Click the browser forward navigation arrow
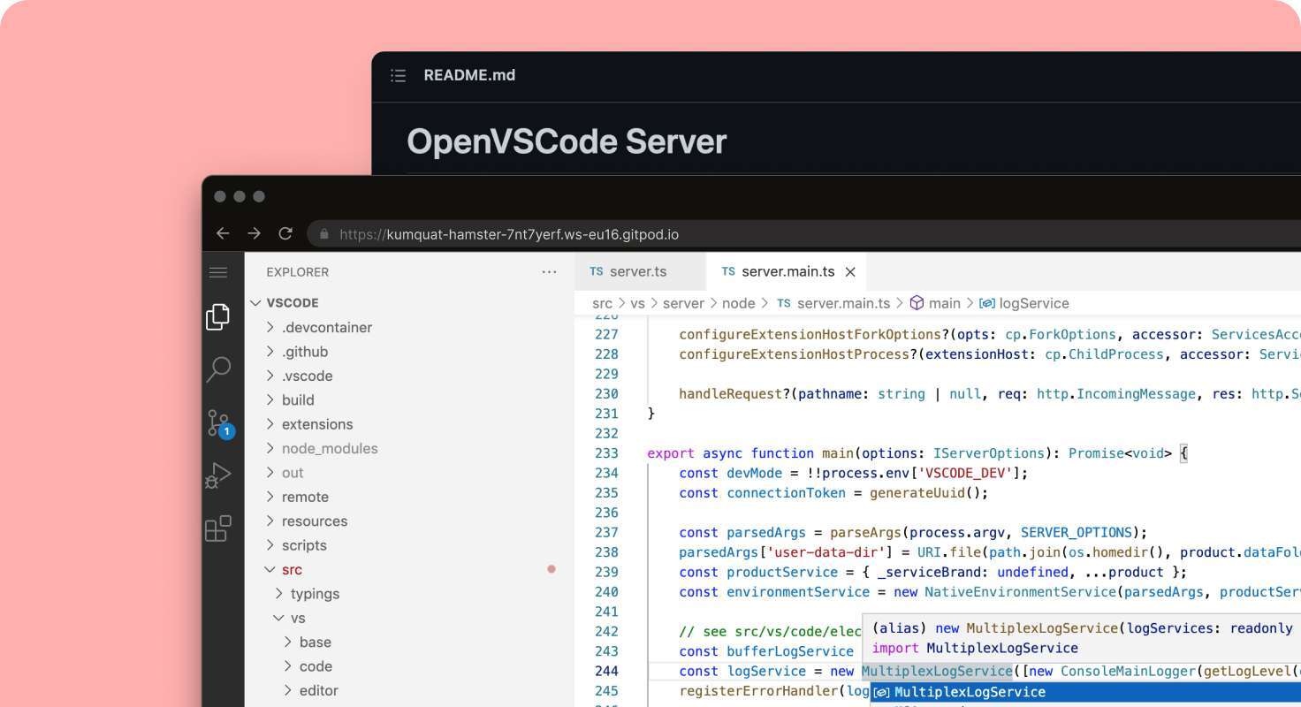This screenshot has width=1301, height=707. pyautogui.click(x=254, y=233)
